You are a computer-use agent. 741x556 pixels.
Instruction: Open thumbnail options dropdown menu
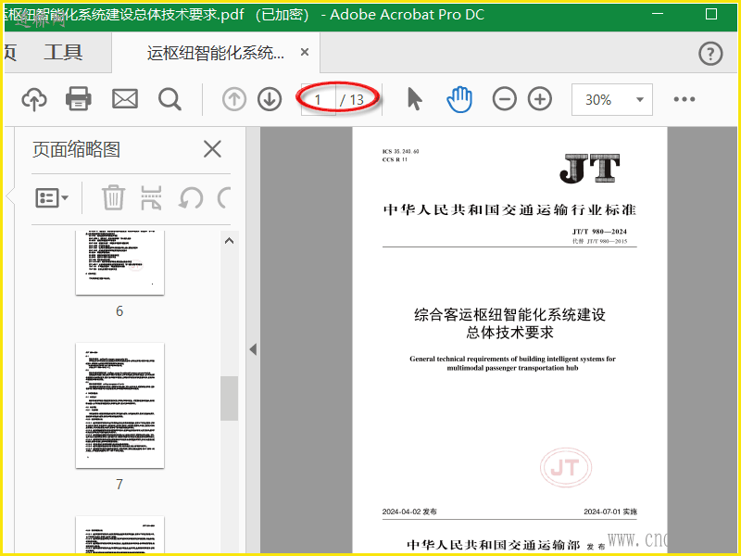click(x=52, y=197)
